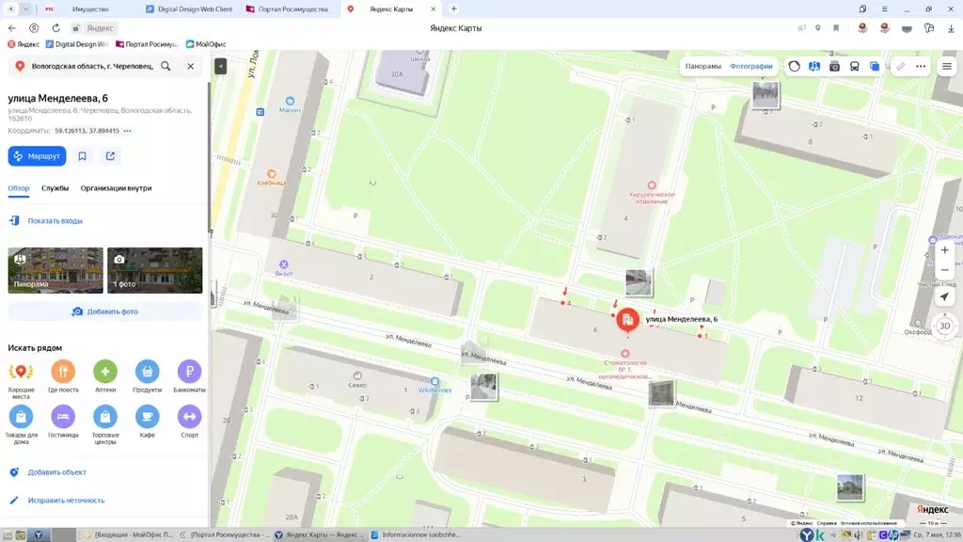Zoom out with the minus button

click(944, 270)
